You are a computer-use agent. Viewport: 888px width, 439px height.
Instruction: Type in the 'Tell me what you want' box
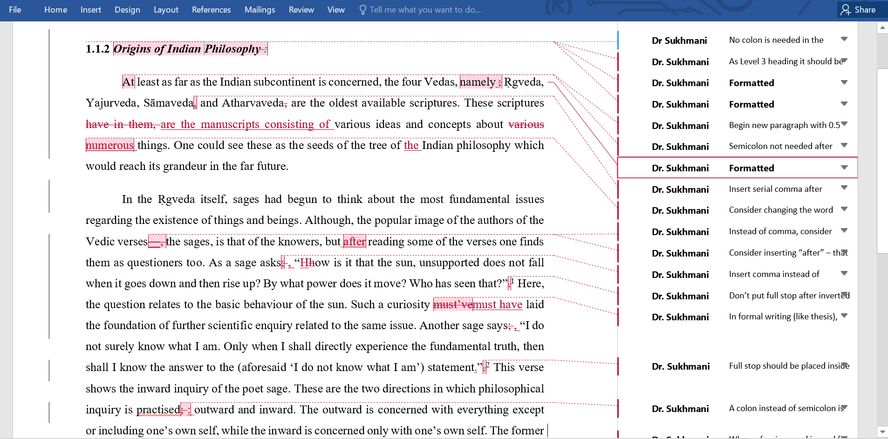click(425, 10)
